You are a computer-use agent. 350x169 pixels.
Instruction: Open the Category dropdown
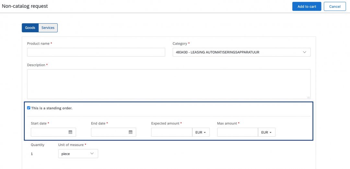click(x=241, y=52)
